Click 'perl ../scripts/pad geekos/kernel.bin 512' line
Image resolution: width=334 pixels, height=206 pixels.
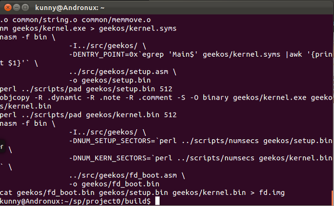(88, 115)
